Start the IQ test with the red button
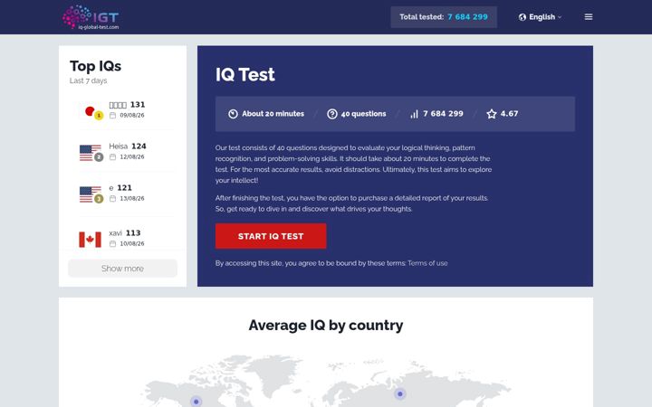The width and height of the screenshot is (652, 407). (x=271, y=236)
